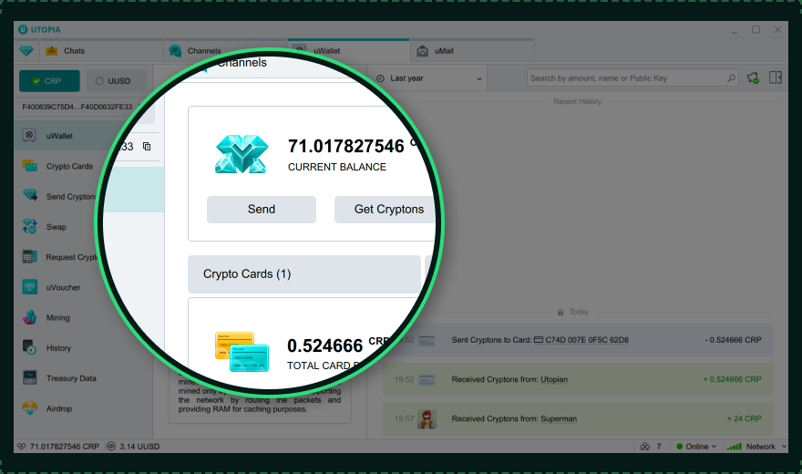Switch to the uMail tab
The image size is (802, 474).
(x=472, y=51)
